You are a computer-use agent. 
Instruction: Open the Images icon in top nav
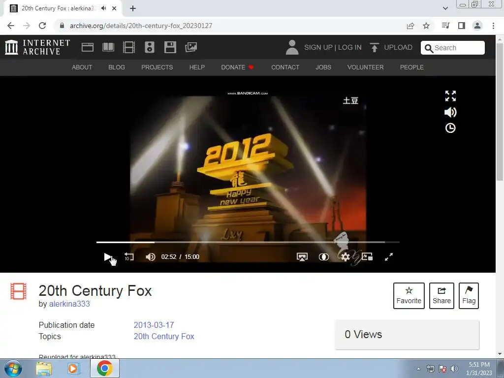click(x=191, y=47)
